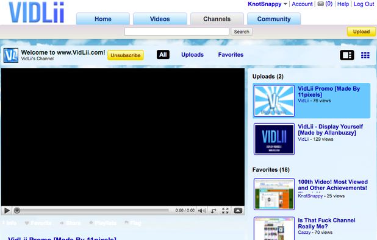Viewport: 377px width, 240px height.
Task: Focus the search input field
Action: (x=177, y=32)
